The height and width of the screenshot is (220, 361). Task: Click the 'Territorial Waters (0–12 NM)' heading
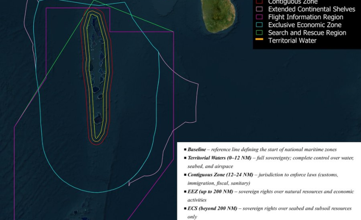tap(219, 158)
